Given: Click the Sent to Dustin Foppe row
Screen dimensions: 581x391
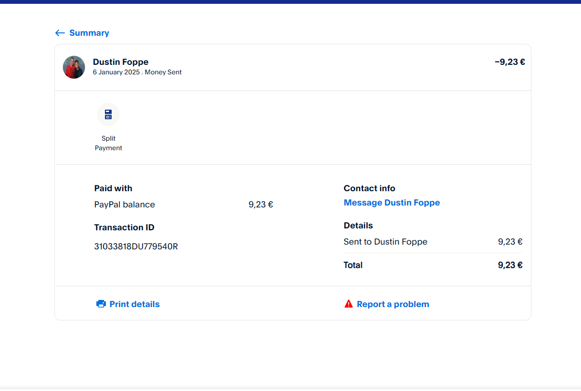Looking at the screenshot, I should coord(385,242).
